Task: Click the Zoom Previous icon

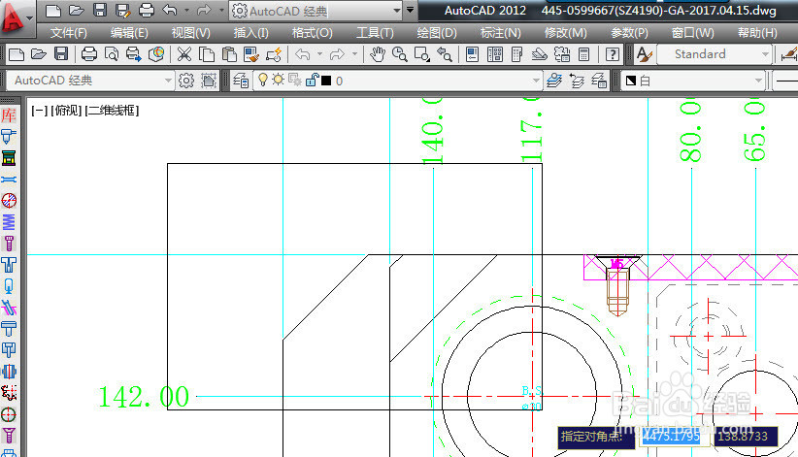Action: pyautogui.click(x=445, y=54)
